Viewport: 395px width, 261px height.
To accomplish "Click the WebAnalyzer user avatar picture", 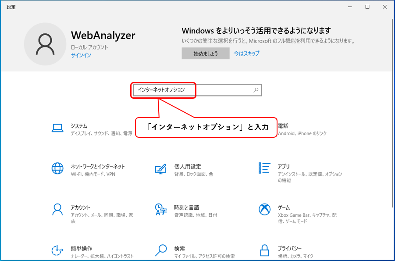I will pyautogui.click(x=45, y=44).
